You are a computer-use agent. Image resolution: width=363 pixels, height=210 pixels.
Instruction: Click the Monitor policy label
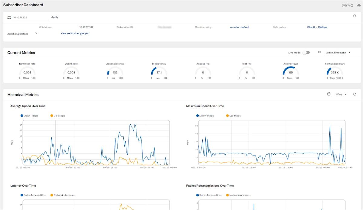click(x=204, y=27)
